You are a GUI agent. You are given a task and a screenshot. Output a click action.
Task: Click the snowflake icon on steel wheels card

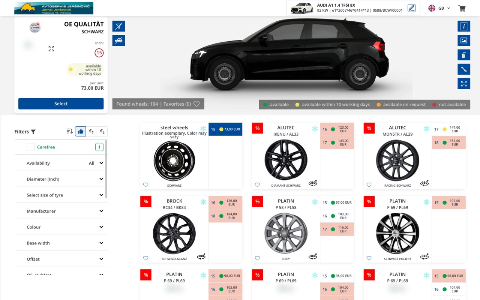203,128
